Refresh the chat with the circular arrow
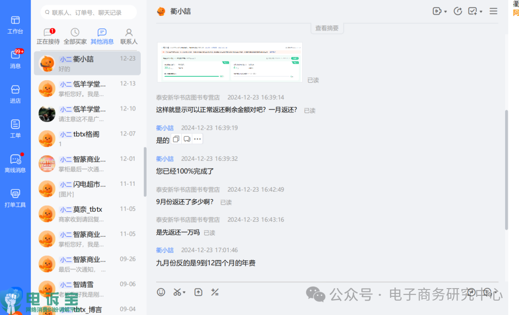Screen dimensions: 519x315 (x=457, y=11)
